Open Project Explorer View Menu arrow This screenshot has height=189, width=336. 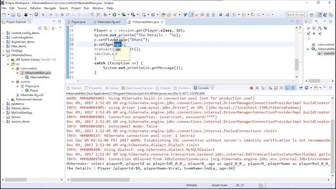[60, 28]
